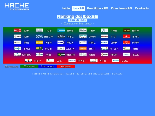Click the blue Mantener legend swatch
155x116 pixels.
(x=48, y=66)
